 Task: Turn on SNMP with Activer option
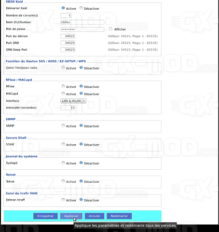click(x=63, y=125)
